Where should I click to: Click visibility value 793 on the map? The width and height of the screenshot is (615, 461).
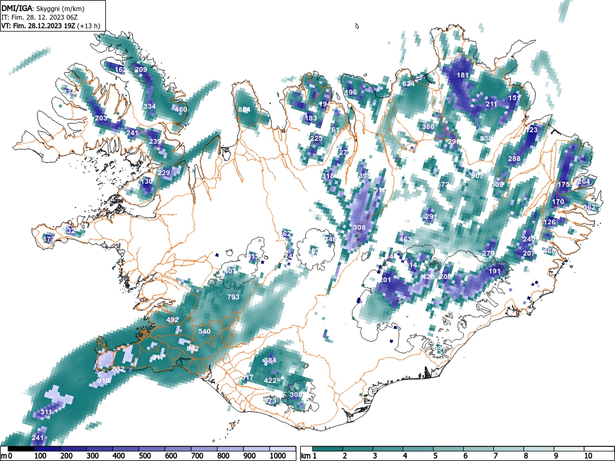tap(233, 297)
